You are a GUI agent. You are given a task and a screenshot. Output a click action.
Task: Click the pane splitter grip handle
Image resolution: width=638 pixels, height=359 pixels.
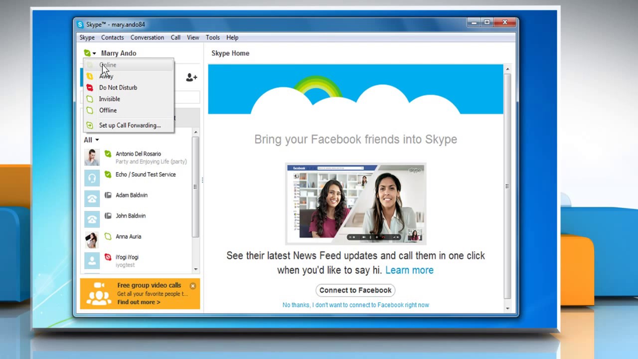point(202,180)
